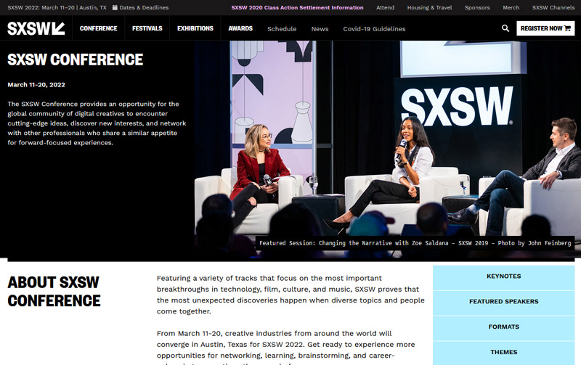This screenshot has width=581, height=365.
Task: Click the calendar icon beside Dates & Deadlines
Action: coord(115,7)
